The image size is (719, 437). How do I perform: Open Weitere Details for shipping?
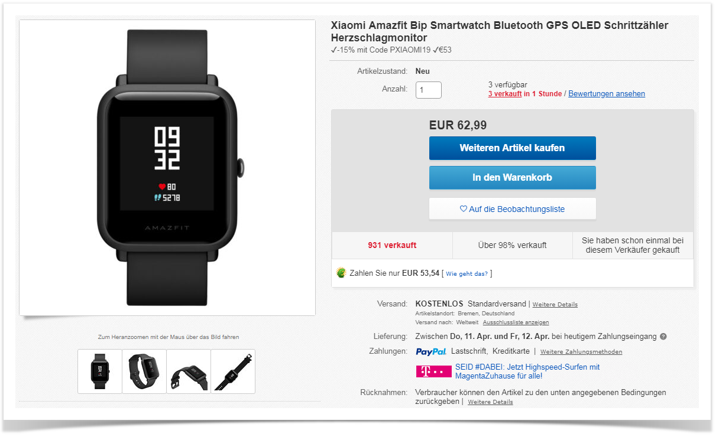tap(555, 305)
